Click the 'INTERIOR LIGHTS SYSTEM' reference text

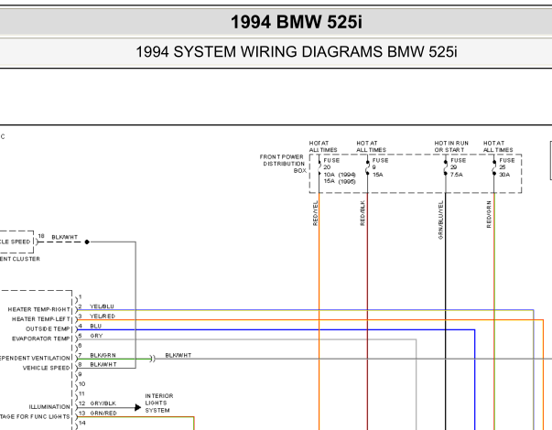click(159, 403)
